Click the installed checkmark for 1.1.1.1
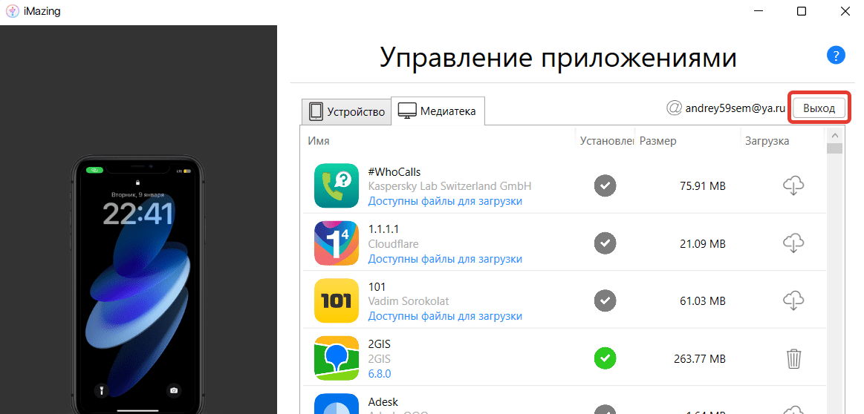864x414 pixels. tap(605, 243)
